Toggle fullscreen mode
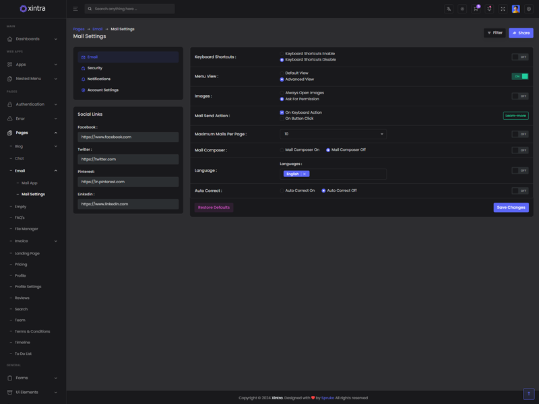 503,9
